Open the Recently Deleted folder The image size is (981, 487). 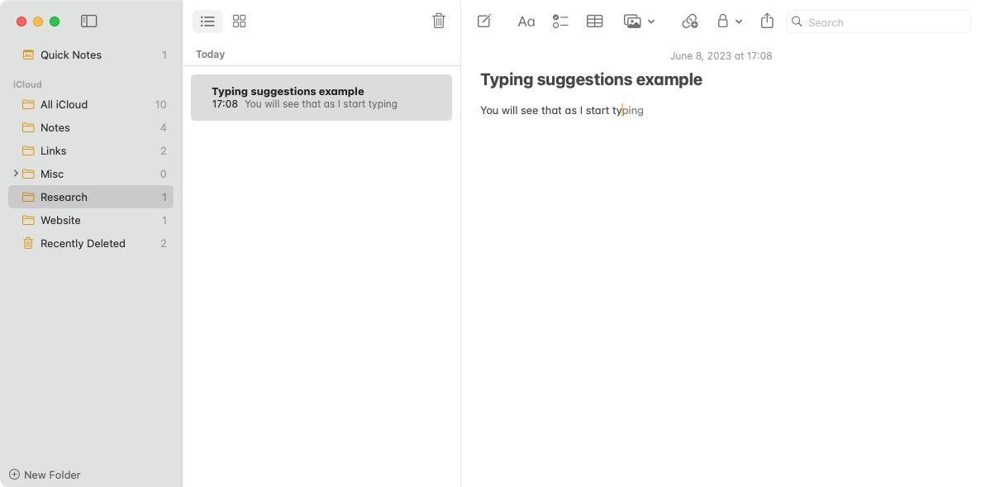(x=83, y=243)
